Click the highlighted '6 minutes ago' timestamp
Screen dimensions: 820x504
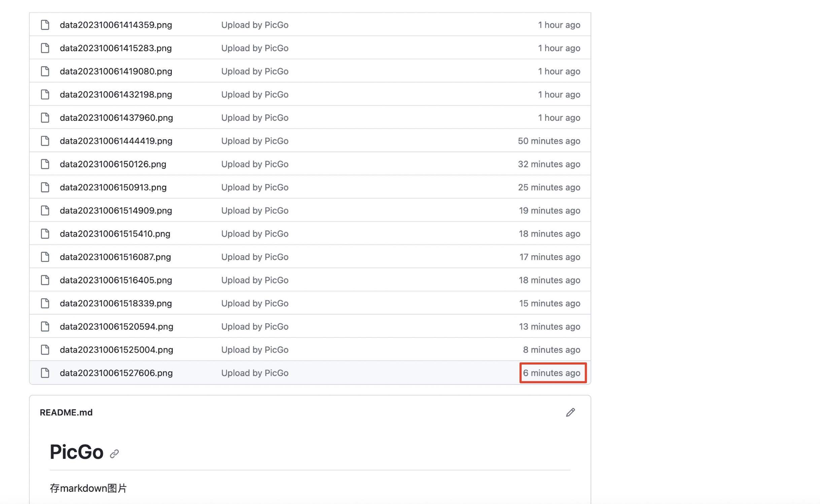point(551,373)
